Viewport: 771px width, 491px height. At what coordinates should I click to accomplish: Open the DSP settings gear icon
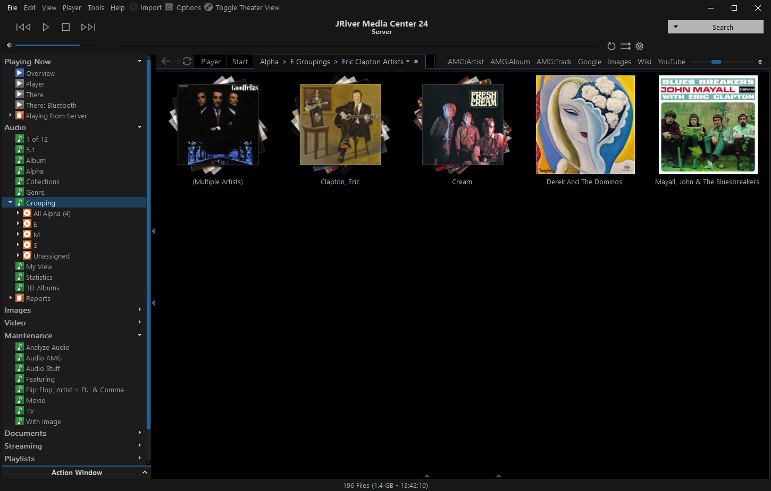[x=640, y=46]
